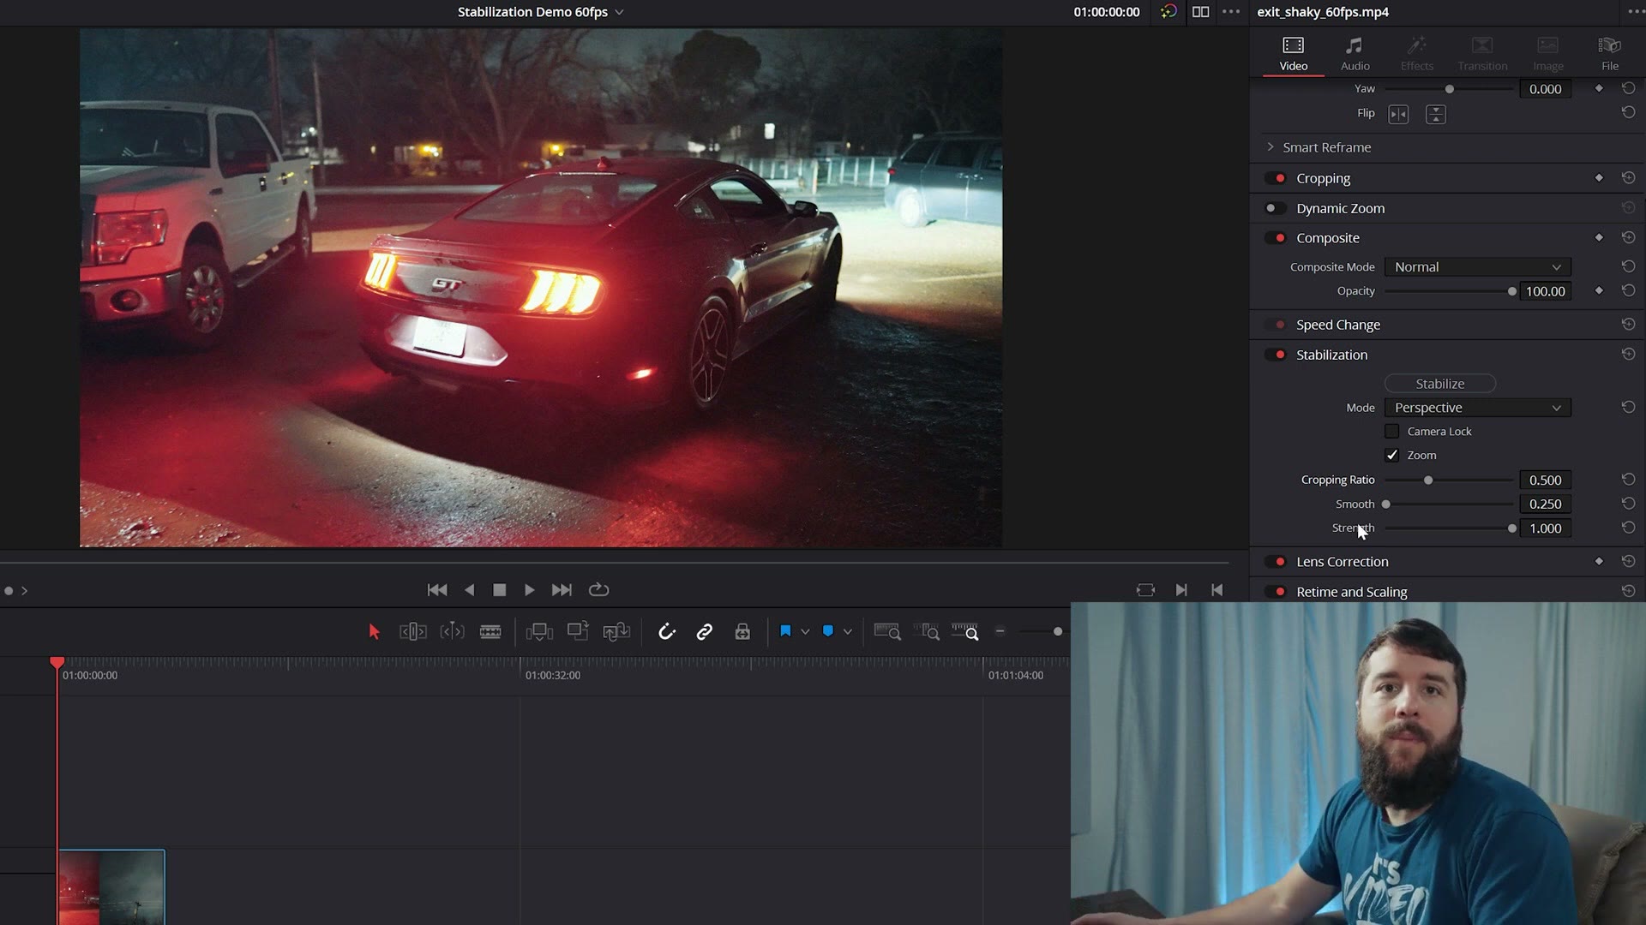Flip the clip horizontally

(x=1398, y=114)
